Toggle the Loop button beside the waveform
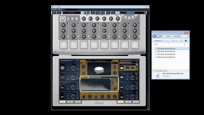Screen dimensions: 204x115 point(113,83)
